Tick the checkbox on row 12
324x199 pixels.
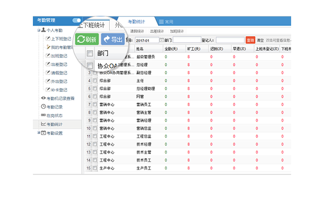click(x=95, y=144)
